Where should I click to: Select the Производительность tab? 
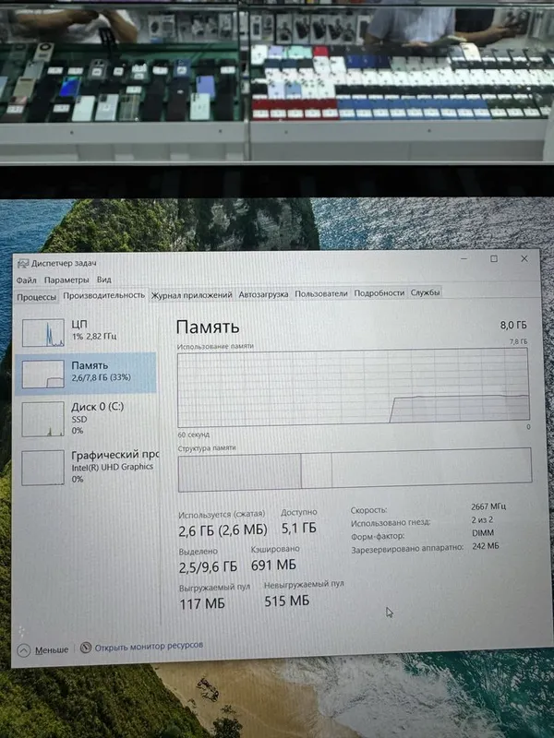[103, 295]
